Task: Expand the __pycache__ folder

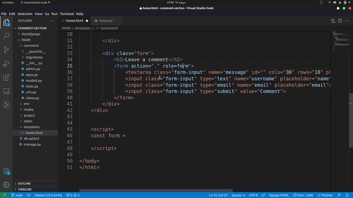Action: [35, 51]
